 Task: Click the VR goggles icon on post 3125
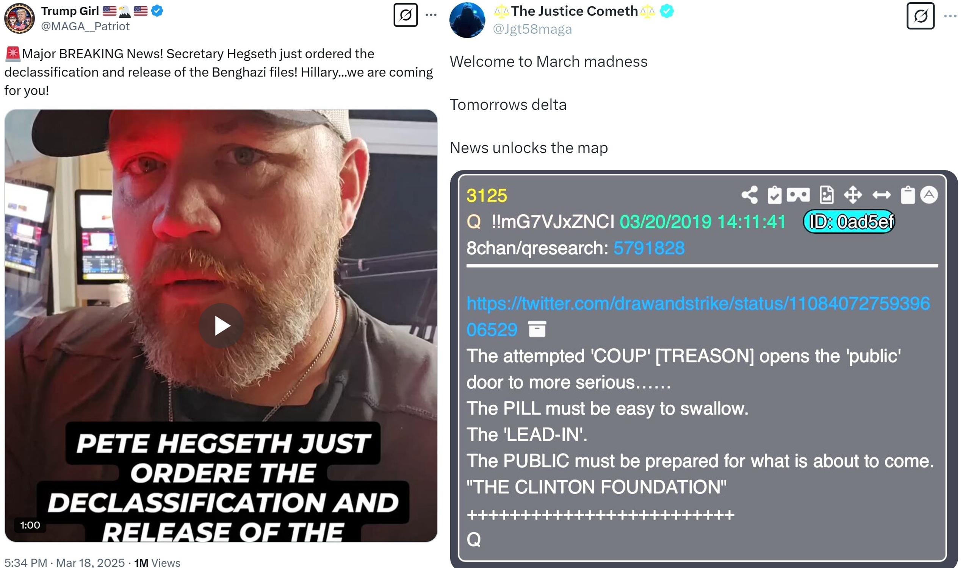798,195
